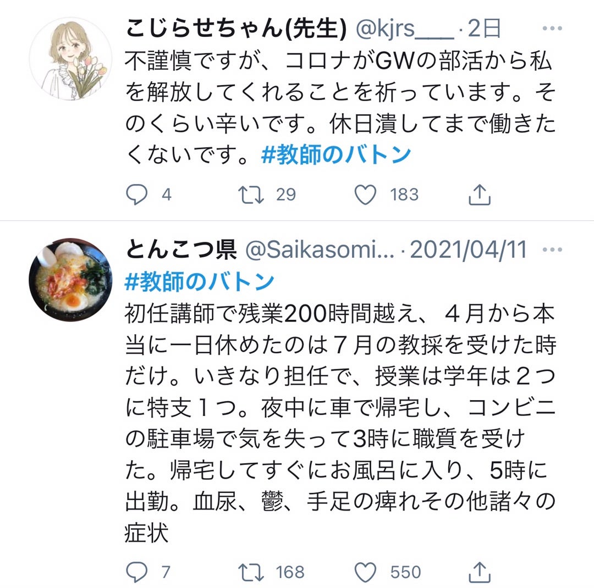Open more options on こじらせちゃん tweet
Viewport: 594px width, 588px height.
(552, 28)
